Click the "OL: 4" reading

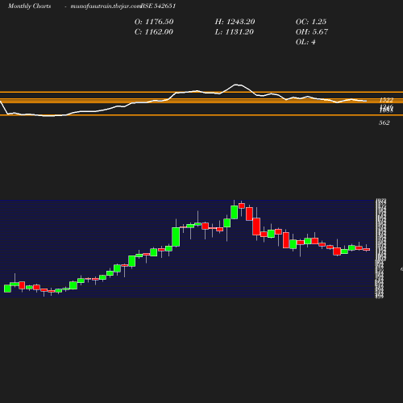(x=305, y=42)
